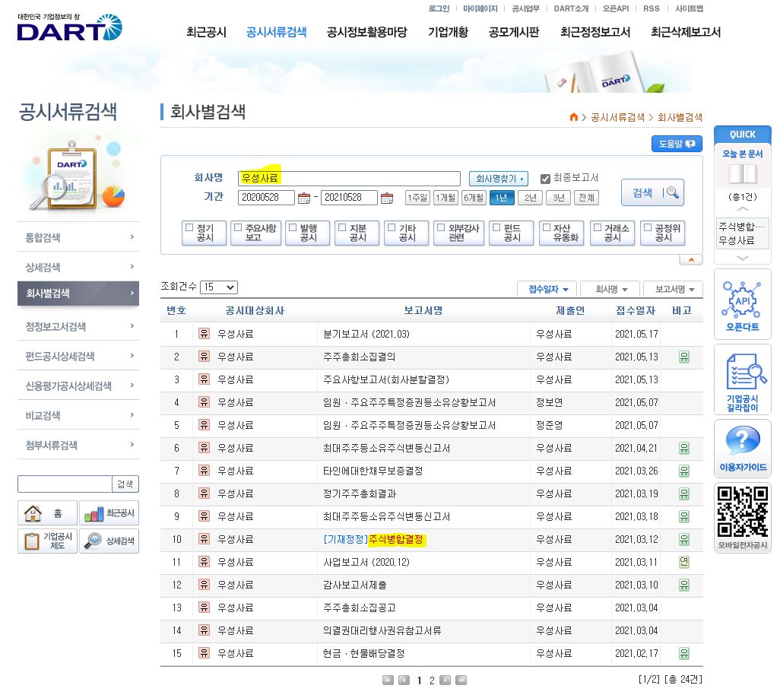Open 최근정정보고서 top menu
This screenshot has width=780, height=698.
click(595, 33)
